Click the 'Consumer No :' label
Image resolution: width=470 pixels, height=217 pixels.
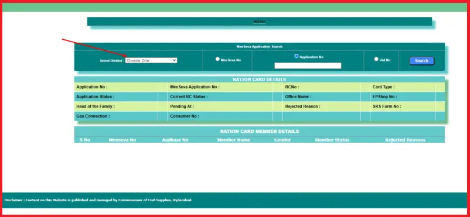[185, 116]
